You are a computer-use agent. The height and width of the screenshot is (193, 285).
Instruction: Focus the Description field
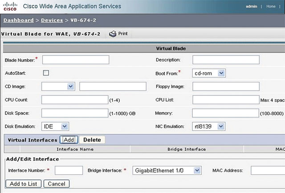pyautogui.click(x=226, y=60)
